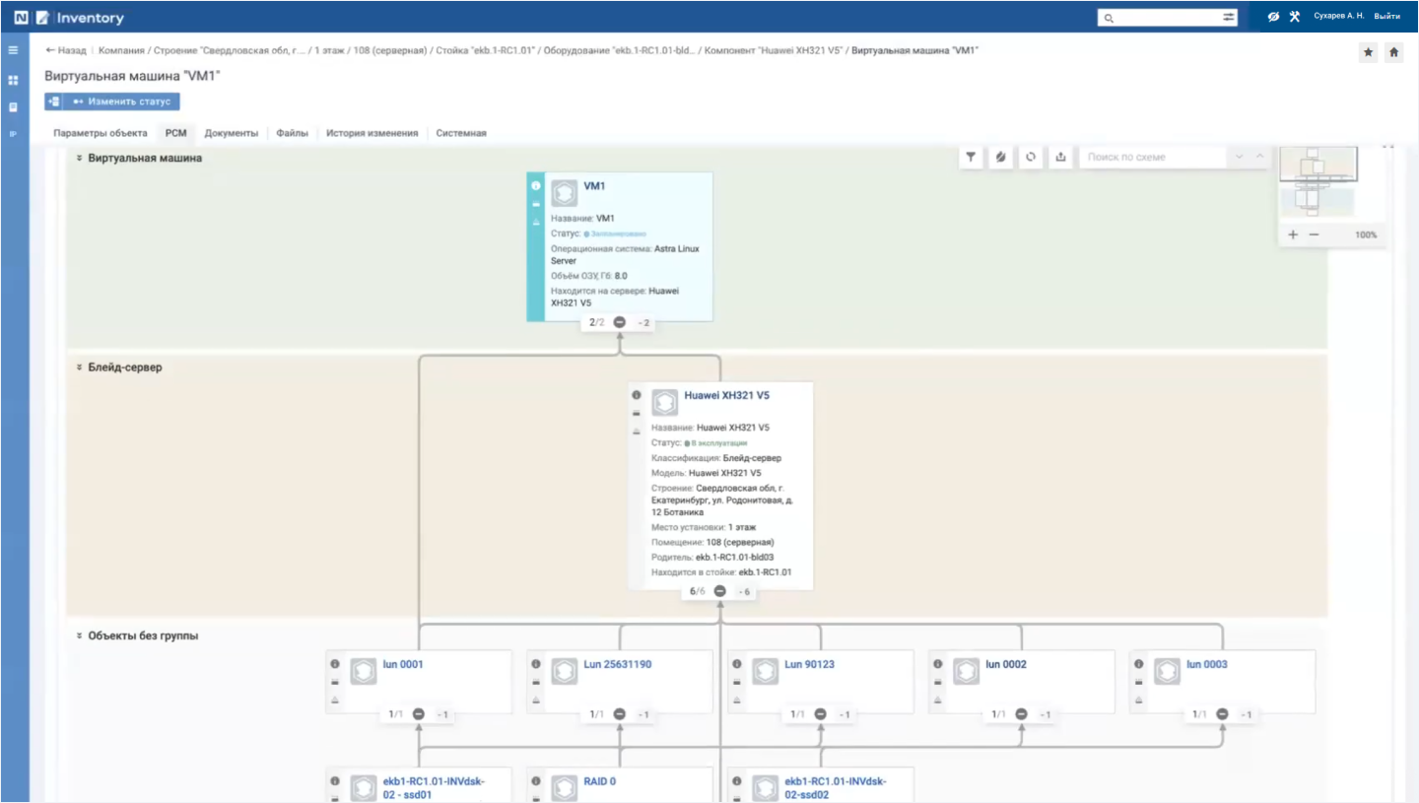Zoom in the scheme with plus button
This screenshot has width=1419, height=803.
tap(1293, 234)
